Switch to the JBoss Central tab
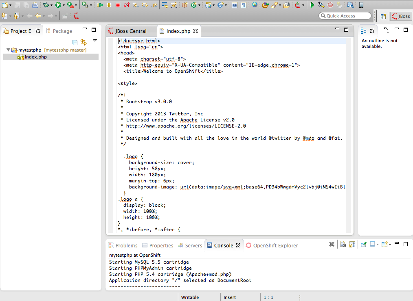Screen dimensions: 413x301 pos(127,31)
